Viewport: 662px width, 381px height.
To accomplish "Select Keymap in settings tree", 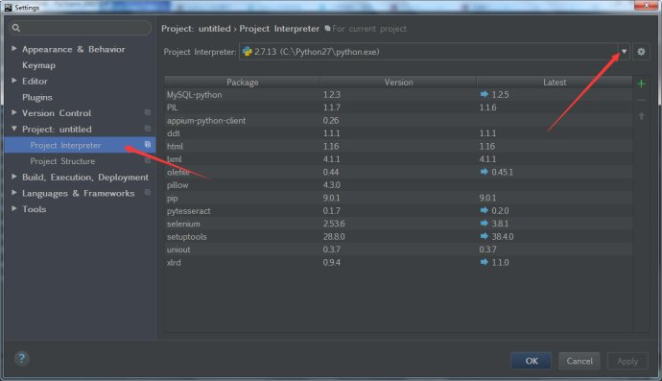I will coord(38,65).
